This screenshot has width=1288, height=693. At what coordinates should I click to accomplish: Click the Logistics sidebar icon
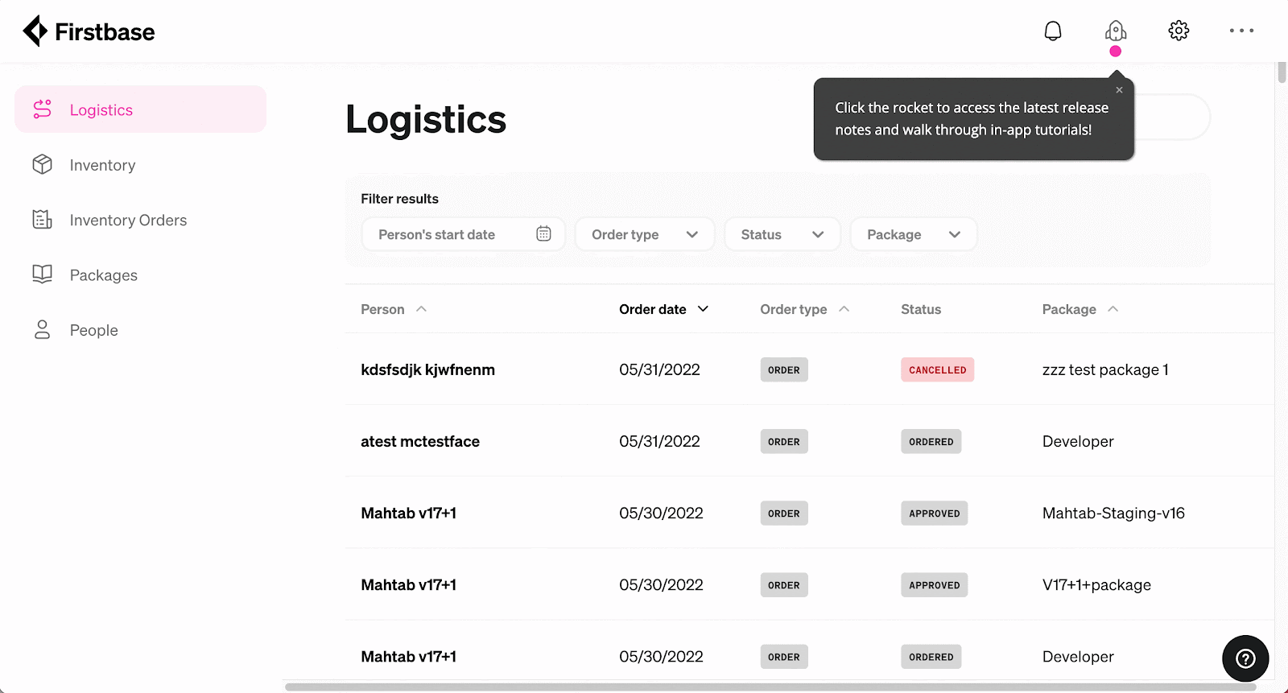[x=42, y=109]
